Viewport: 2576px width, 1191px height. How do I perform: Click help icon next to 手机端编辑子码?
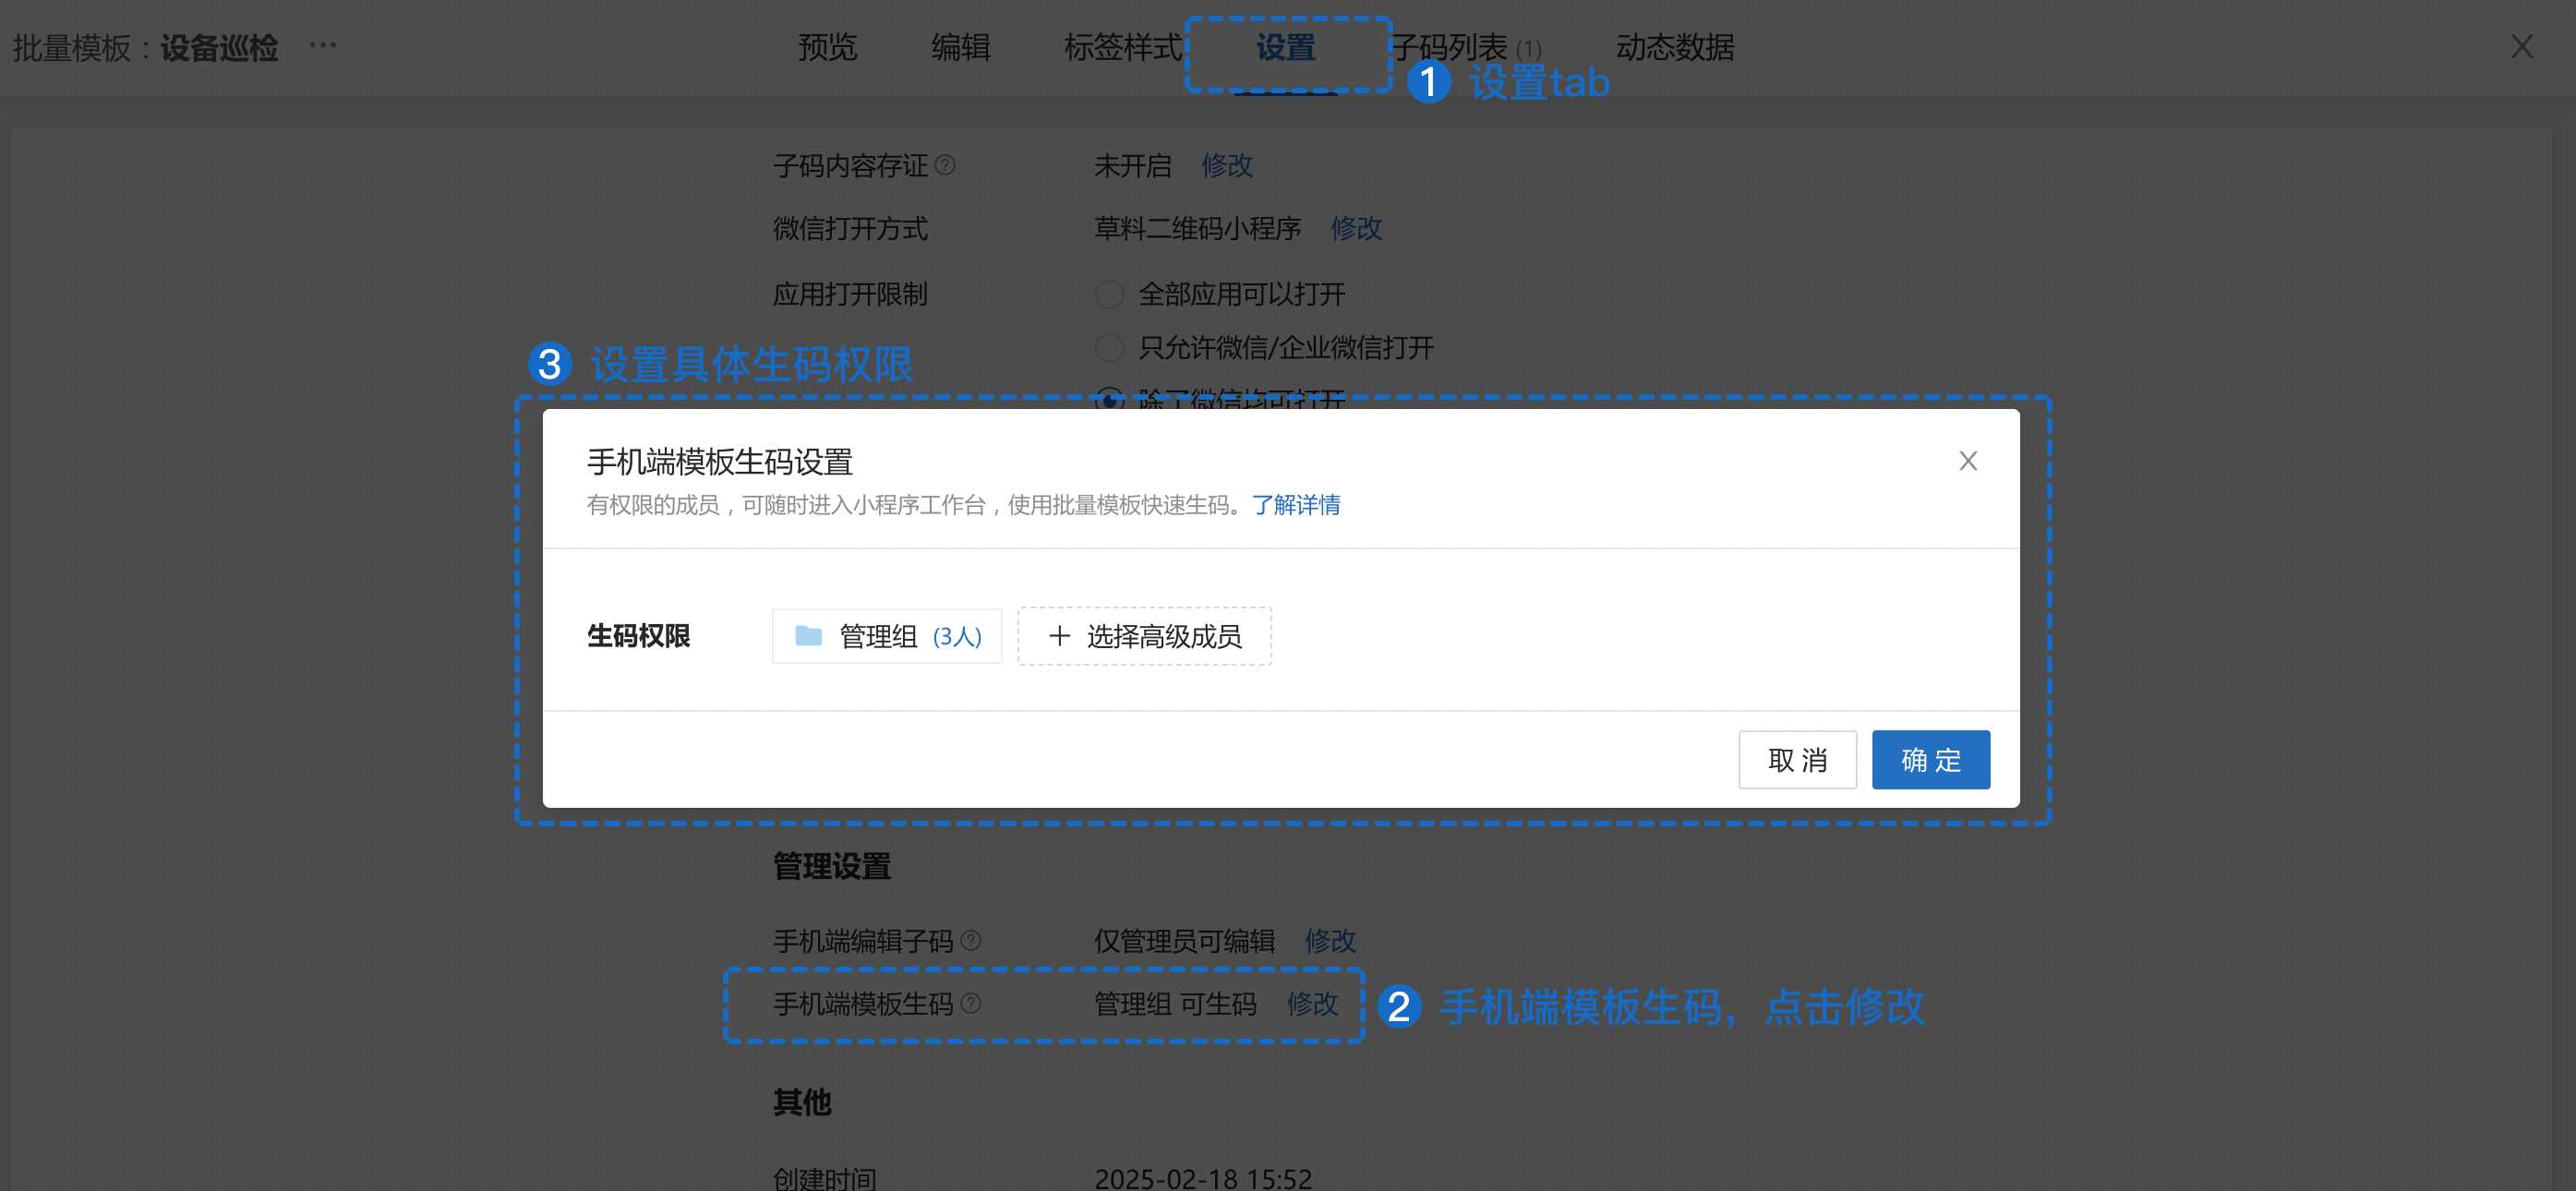(x=971, y=940)
